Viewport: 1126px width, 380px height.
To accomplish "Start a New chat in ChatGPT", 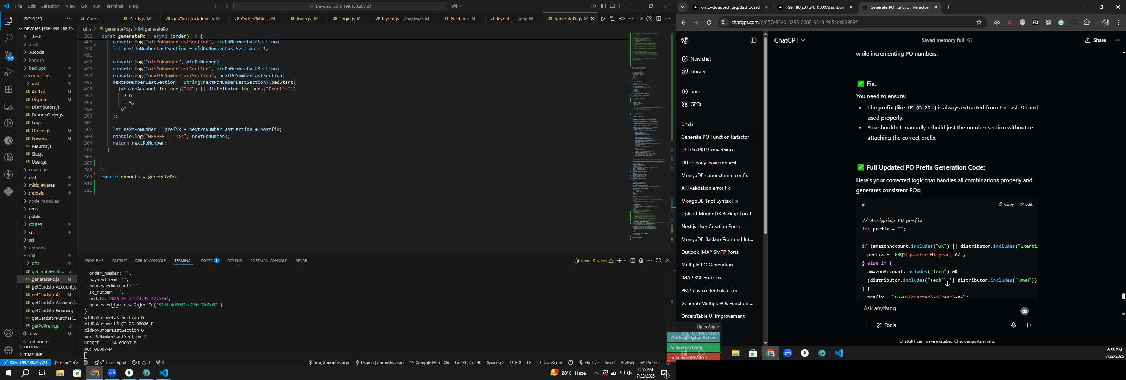I will [x=696, y=59].
